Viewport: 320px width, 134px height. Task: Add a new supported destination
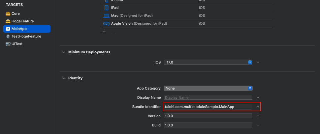[104, 32]
